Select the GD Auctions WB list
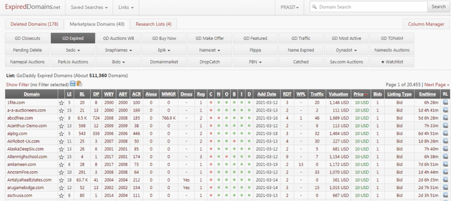 (118, 38)
